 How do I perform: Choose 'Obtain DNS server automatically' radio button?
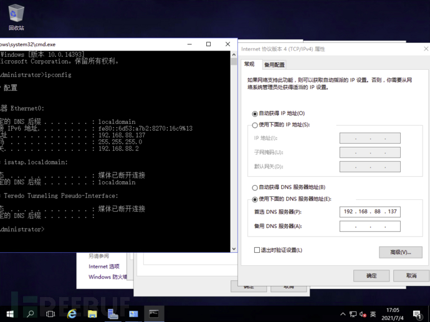coord(256,187)
